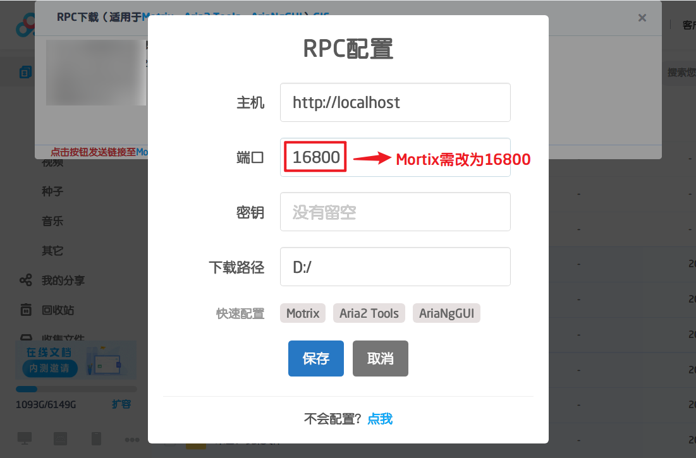Apply the Aria2 Tools quick configuration
The height and width of the screenshot is (458, 696).
369,313
